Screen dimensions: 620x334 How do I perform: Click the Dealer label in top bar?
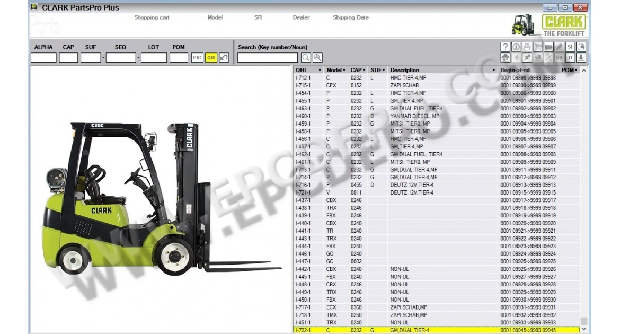coord(301,17)
